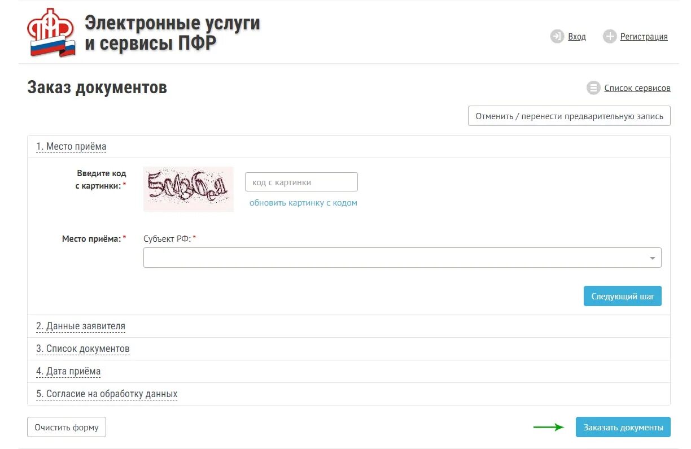
Task: Click the captcha code image
Action: [189, 189]
